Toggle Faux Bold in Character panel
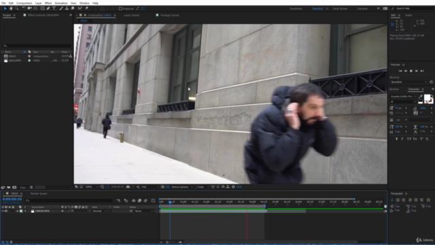Image resolution: width=435 pixels, height=245 pixels. click(396, 139)
